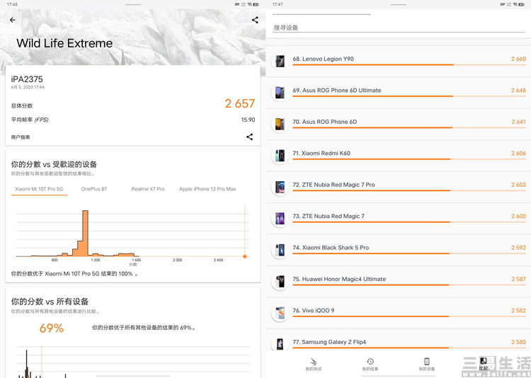531x378 pixels.
Task: Click the tall orange bar in histogram
Action: [x=86, y=233]
